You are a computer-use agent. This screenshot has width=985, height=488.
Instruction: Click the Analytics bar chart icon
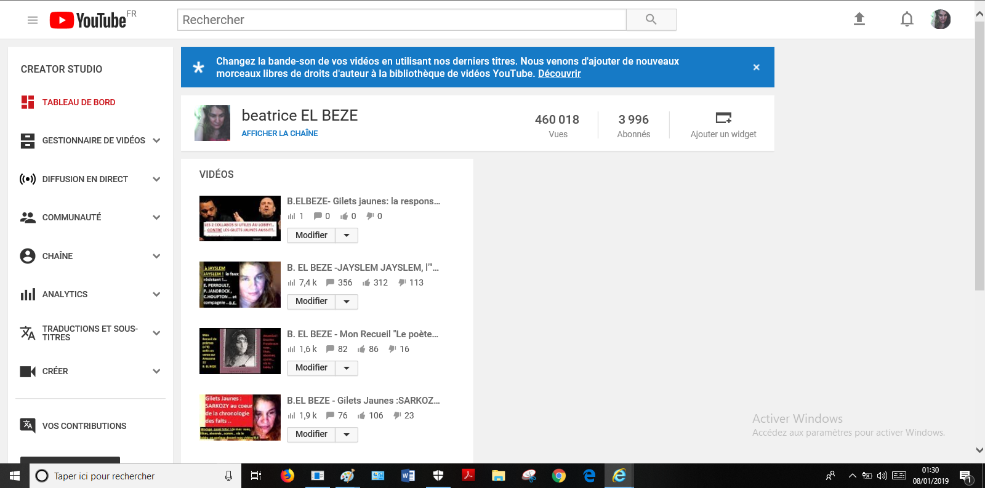28,294
